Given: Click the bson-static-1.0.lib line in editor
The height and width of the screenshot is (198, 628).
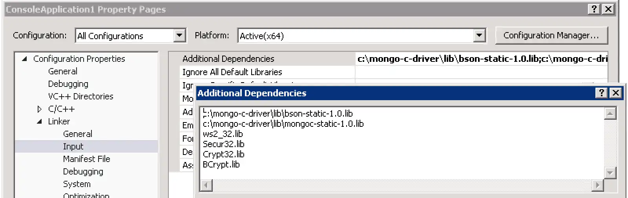Looking at the screenshot, I should (x=278, y=113).
